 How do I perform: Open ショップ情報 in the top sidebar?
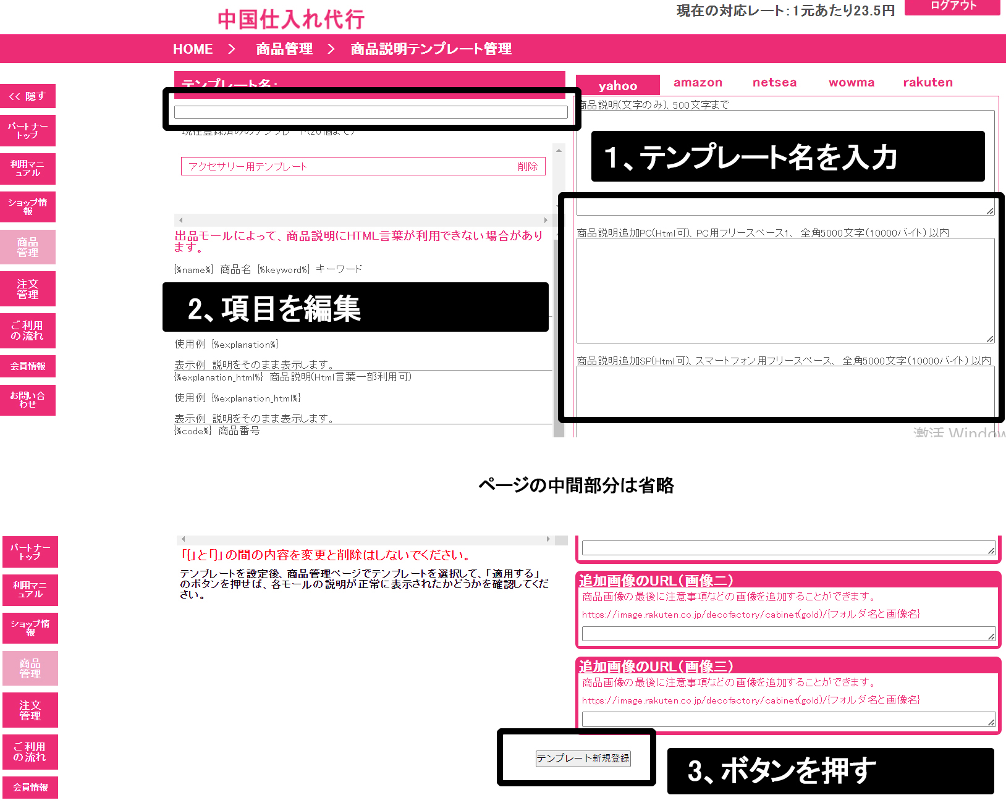pos(28,207)
